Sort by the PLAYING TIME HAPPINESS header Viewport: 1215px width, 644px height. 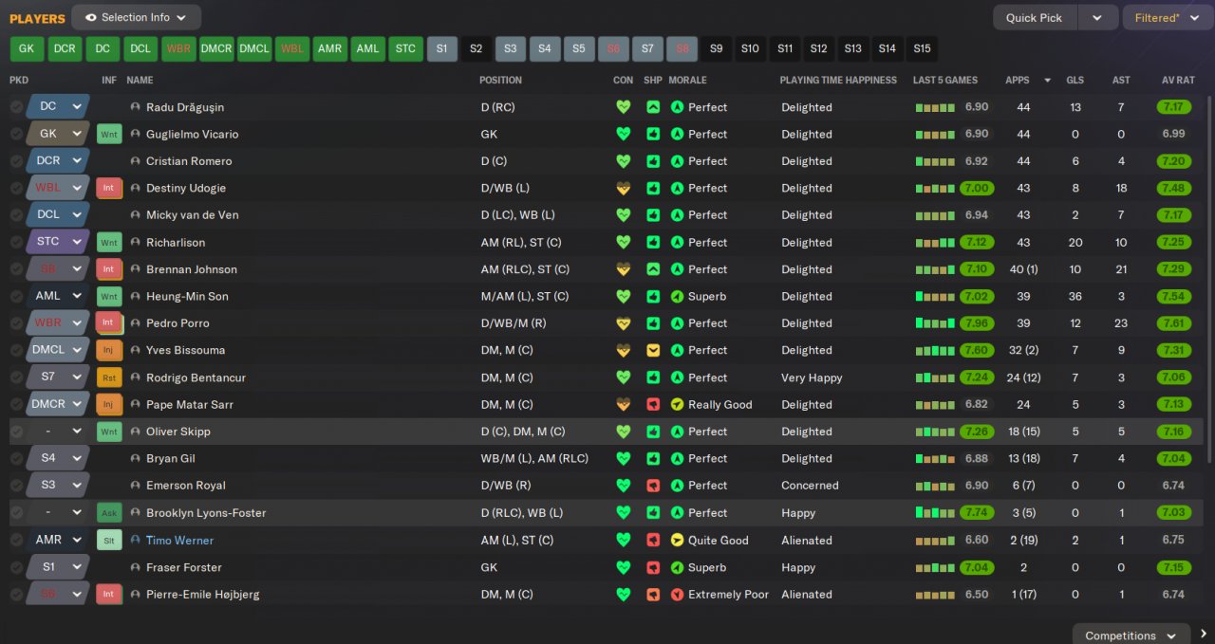[838, 81]
